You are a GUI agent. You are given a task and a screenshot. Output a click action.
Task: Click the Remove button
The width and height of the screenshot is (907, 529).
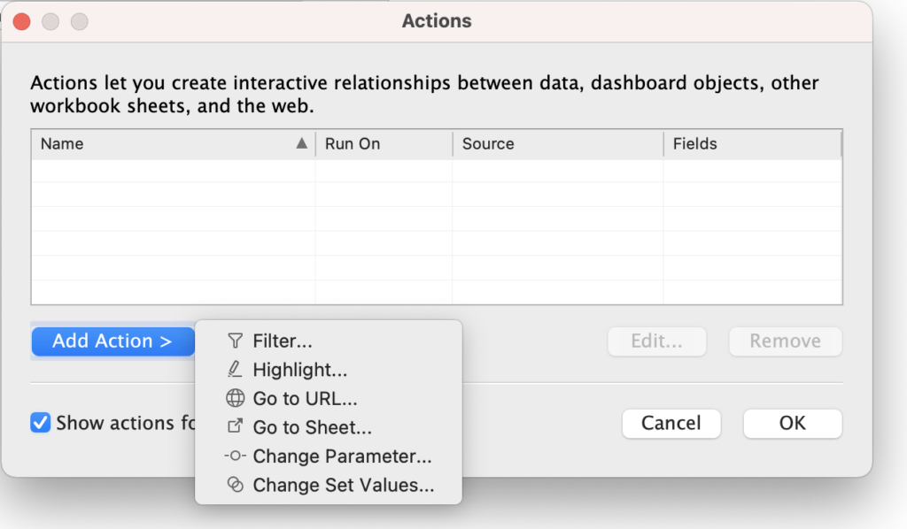pos(785,341)
